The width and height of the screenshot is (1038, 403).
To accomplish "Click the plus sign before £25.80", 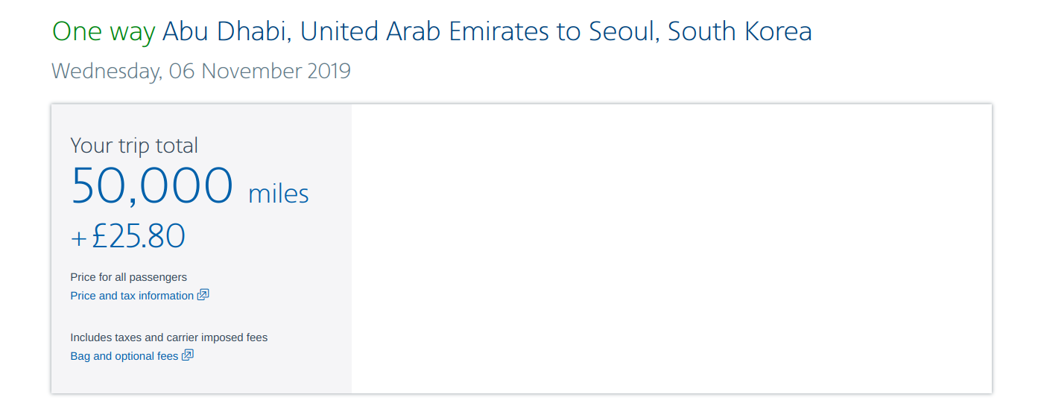I will 79,238.
